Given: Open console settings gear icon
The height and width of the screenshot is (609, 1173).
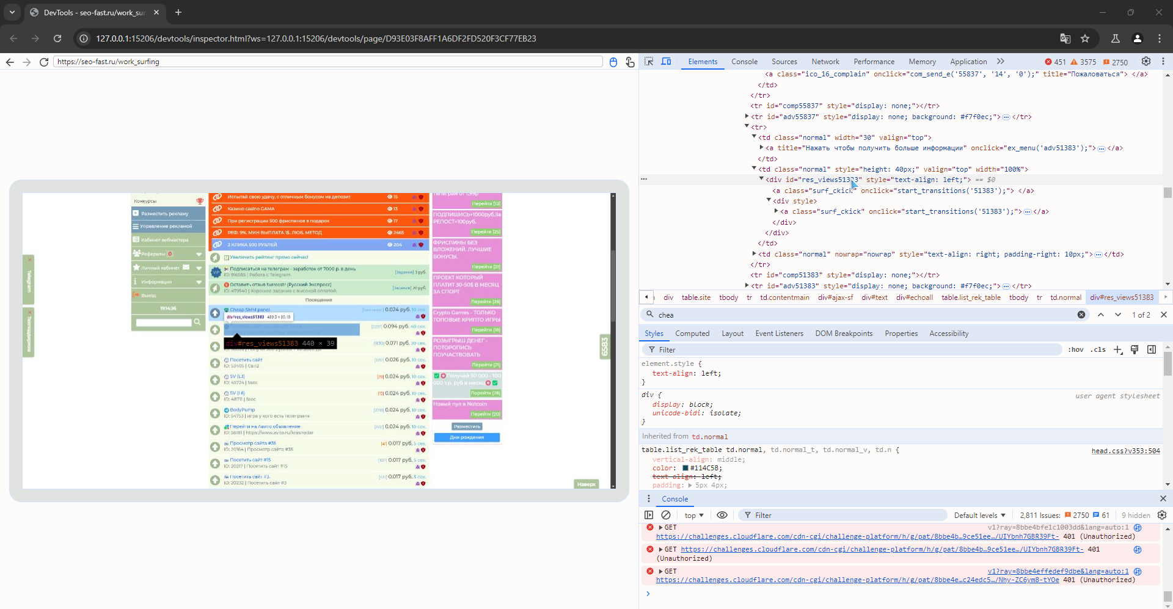Looking at the screenshot, I should [1162, 515].
